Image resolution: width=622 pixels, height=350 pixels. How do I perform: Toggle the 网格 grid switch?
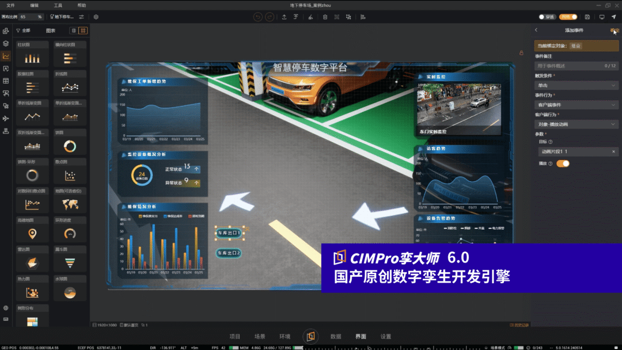pos(568,17)
